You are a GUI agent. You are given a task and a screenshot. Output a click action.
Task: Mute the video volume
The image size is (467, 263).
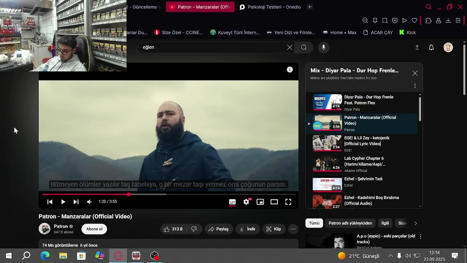click(89, 202)
